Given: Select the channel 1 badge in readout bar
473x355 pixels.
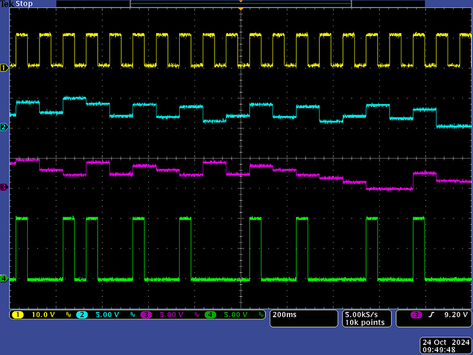Looking at the screenshot, I should click(18, 315).
